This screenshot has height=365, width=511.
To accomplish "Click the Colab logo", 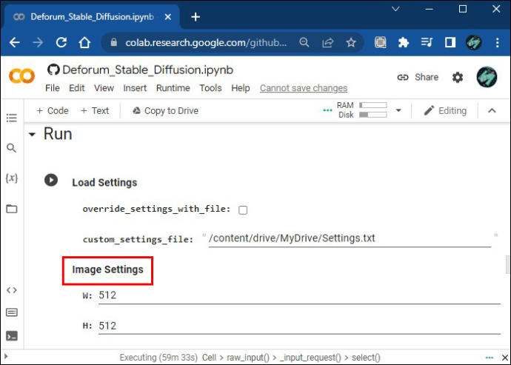I will pyautogui.click(x=21, y=76).
